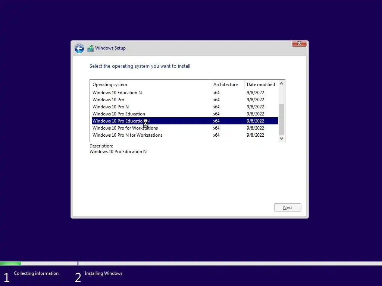Image resolution: width=382 pixels, height=286 pixels.
Task: Go back using the blue arrow button
Action: (x=79, y=48)
